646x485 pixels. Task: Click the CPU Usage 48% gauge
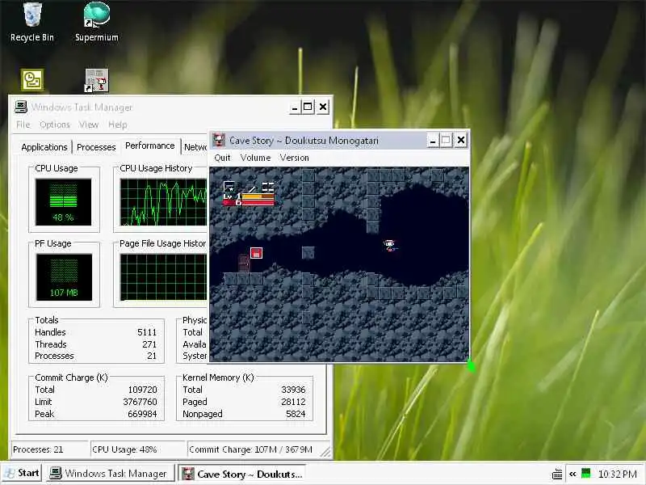point(63,202)
